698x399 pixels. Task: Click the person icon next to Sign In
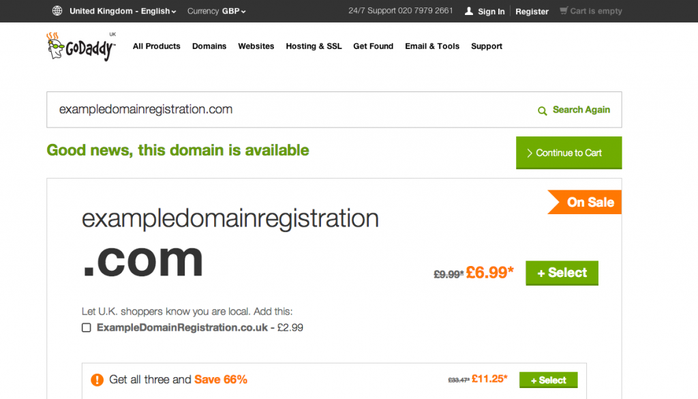click(469, 11)
